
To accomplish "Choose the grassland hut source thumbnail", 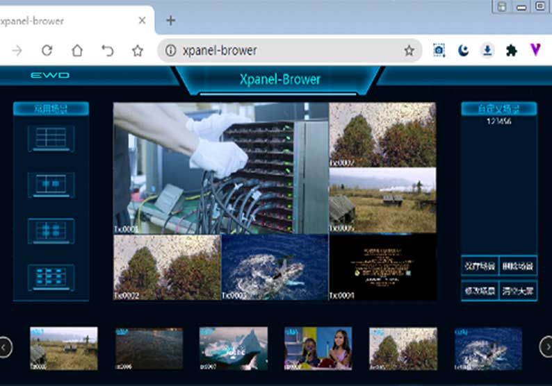I will [64, 349].
